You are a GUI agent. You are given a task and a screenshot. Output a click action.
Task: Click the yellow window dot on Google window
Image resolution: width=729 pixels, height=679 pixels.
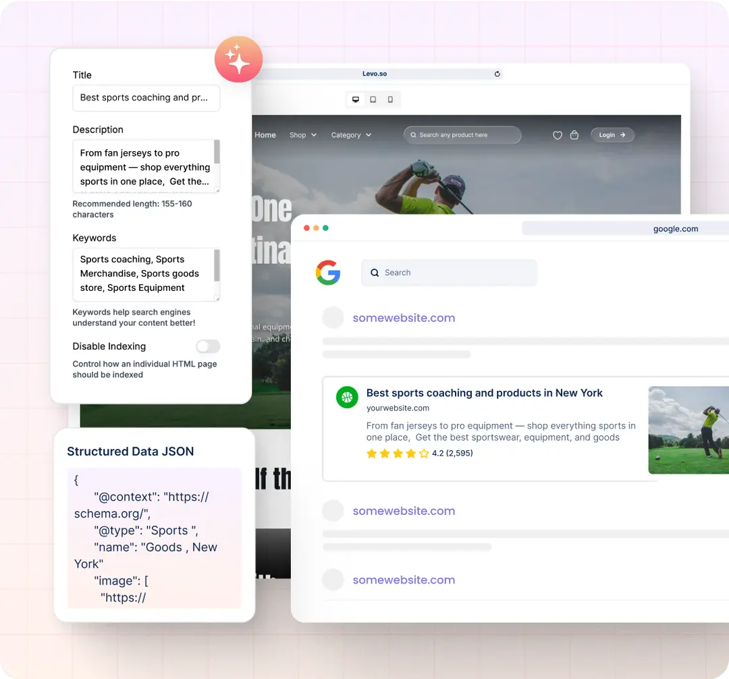(x=316, y=227)
